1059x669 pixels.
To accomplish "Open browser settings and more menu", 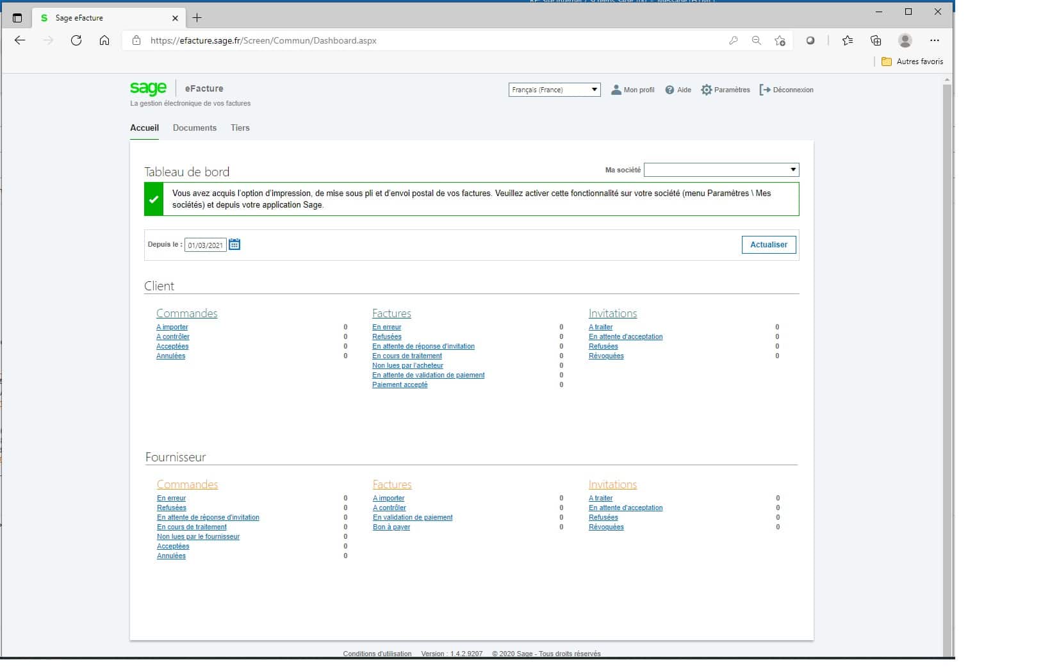I will pyautogui.click(x=934, y=40).
